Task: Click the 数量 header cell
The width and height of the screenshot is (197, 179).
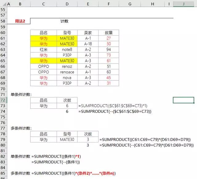Action: [109, 33]
